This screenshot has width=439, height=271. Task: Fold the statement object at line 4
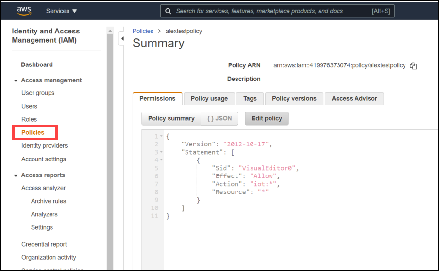click(161, 160)
